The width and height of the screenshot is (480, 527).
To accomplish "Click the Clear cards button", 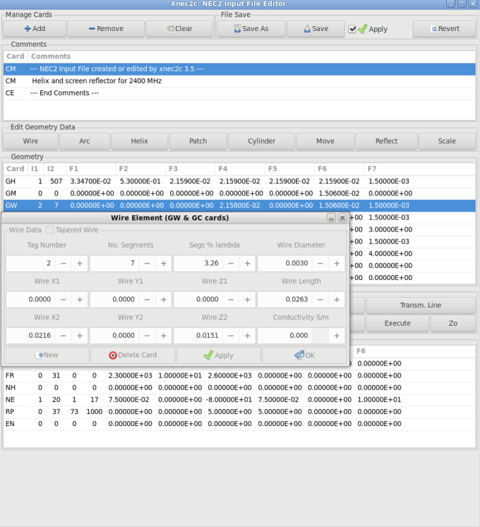I will point(179,29).
